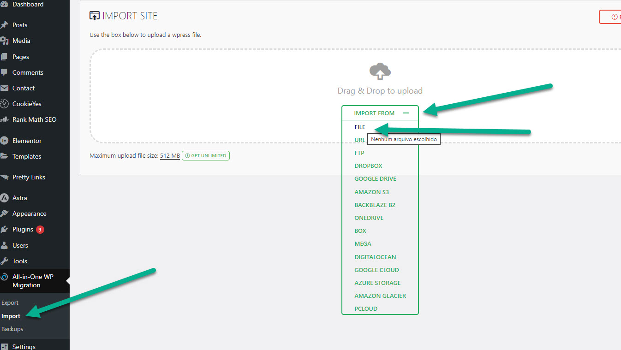
Task: Choose Google Cloud as import source
Action: coord(376,270)
